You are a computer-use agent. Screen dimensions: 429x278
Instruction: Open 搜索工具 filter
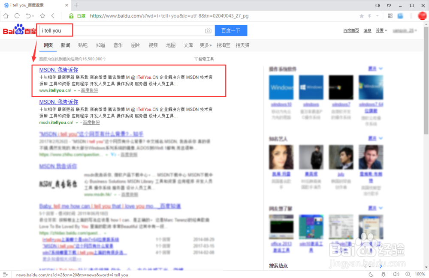(x=204, y=59)
